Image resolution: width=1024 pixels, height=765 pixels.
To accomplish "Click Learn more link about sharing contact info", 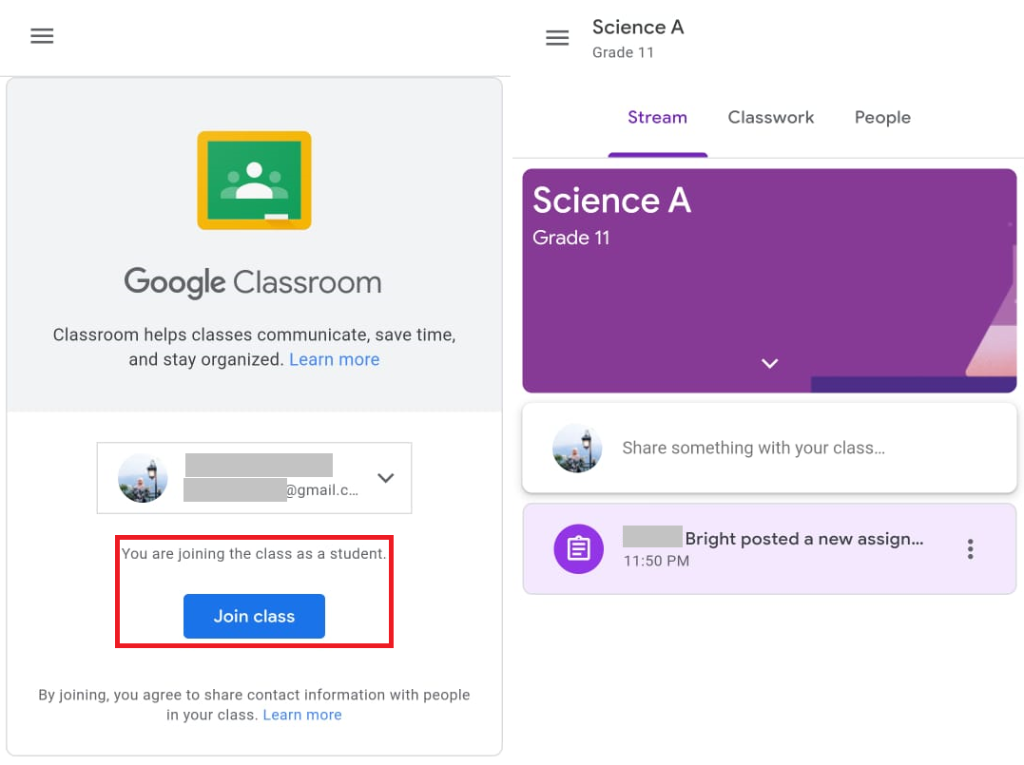I will coord(302,715).
